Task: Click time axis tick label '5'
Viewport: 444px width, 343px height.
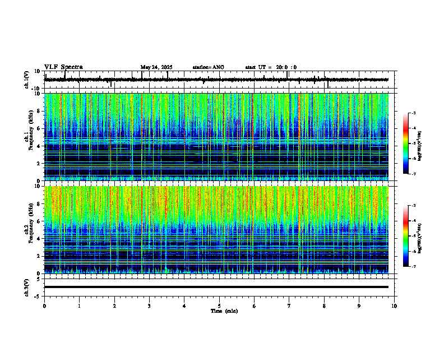Action: (x=219, y=306)
